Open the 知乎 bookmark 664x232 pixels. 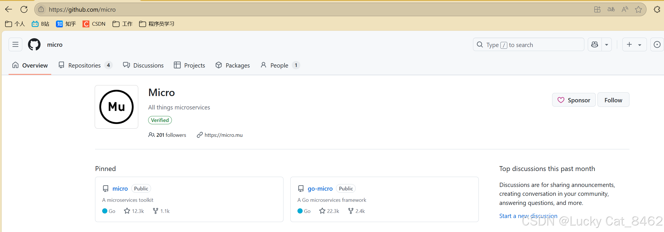point(66,24)
